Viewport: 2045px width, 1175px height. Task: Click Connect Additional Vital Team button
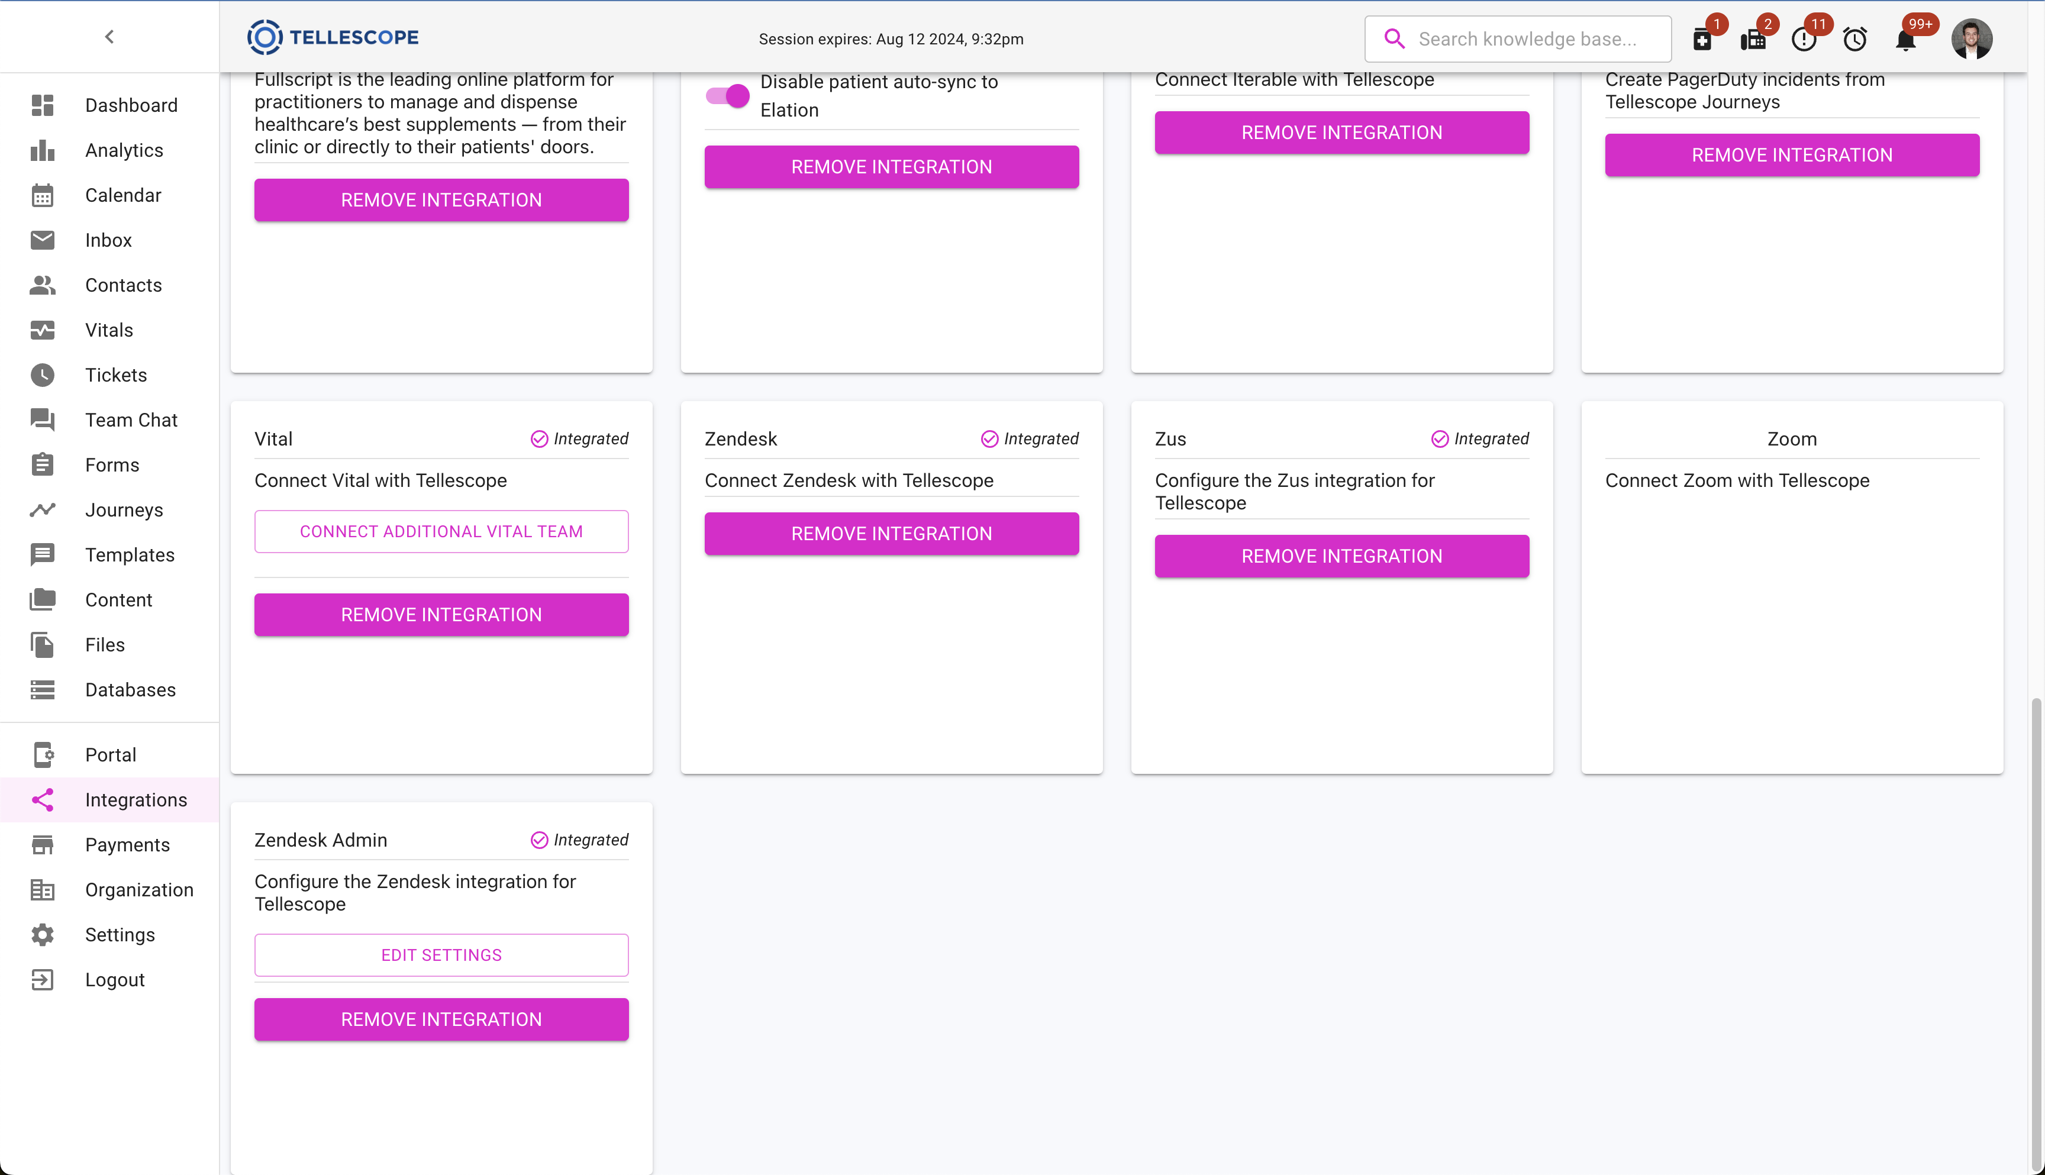tap(441, 531)
